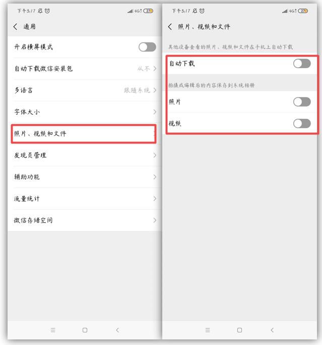Tap the right phone's recent apps menu icon
The width and height of the screenshot is (322, 345).
[208, 330]
